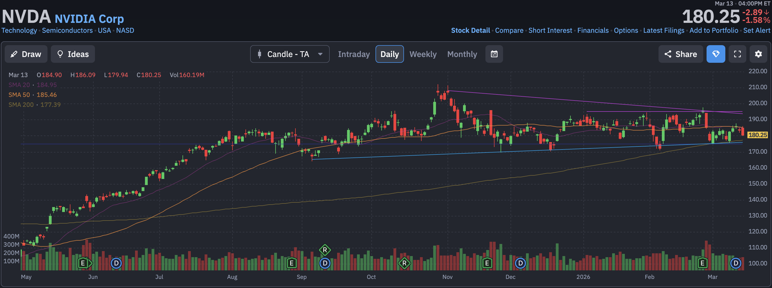This screenshot has width=772, height=288.
Task: Click the earnings E marker before Mar
Action: point(702,263)
